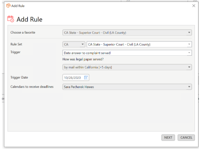202x150 pixels.
Task: Click the large Add Rule heading text
Action: tap(30, 19)
